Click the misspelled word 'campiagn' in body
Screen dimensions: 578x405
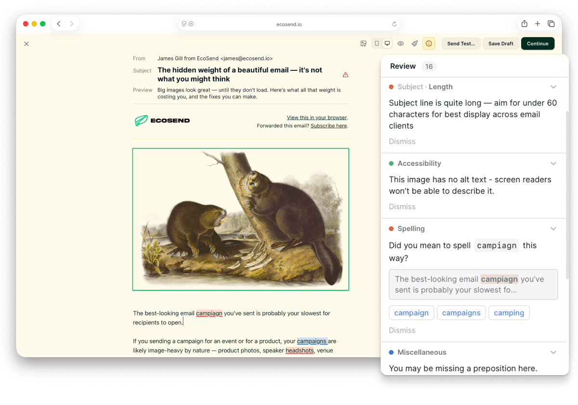(x=209, y=313)
